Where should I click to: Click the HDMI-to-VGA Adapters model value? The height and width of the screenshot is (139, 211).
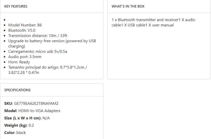tap(39, 111)
